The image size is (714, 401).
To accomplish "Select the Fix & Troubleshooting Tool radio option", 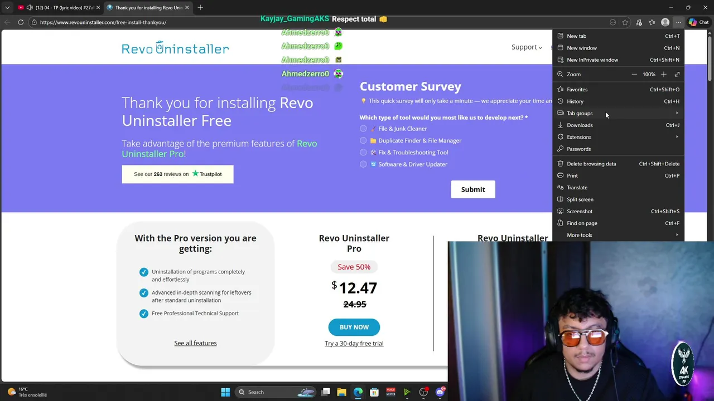I will 363,152.
